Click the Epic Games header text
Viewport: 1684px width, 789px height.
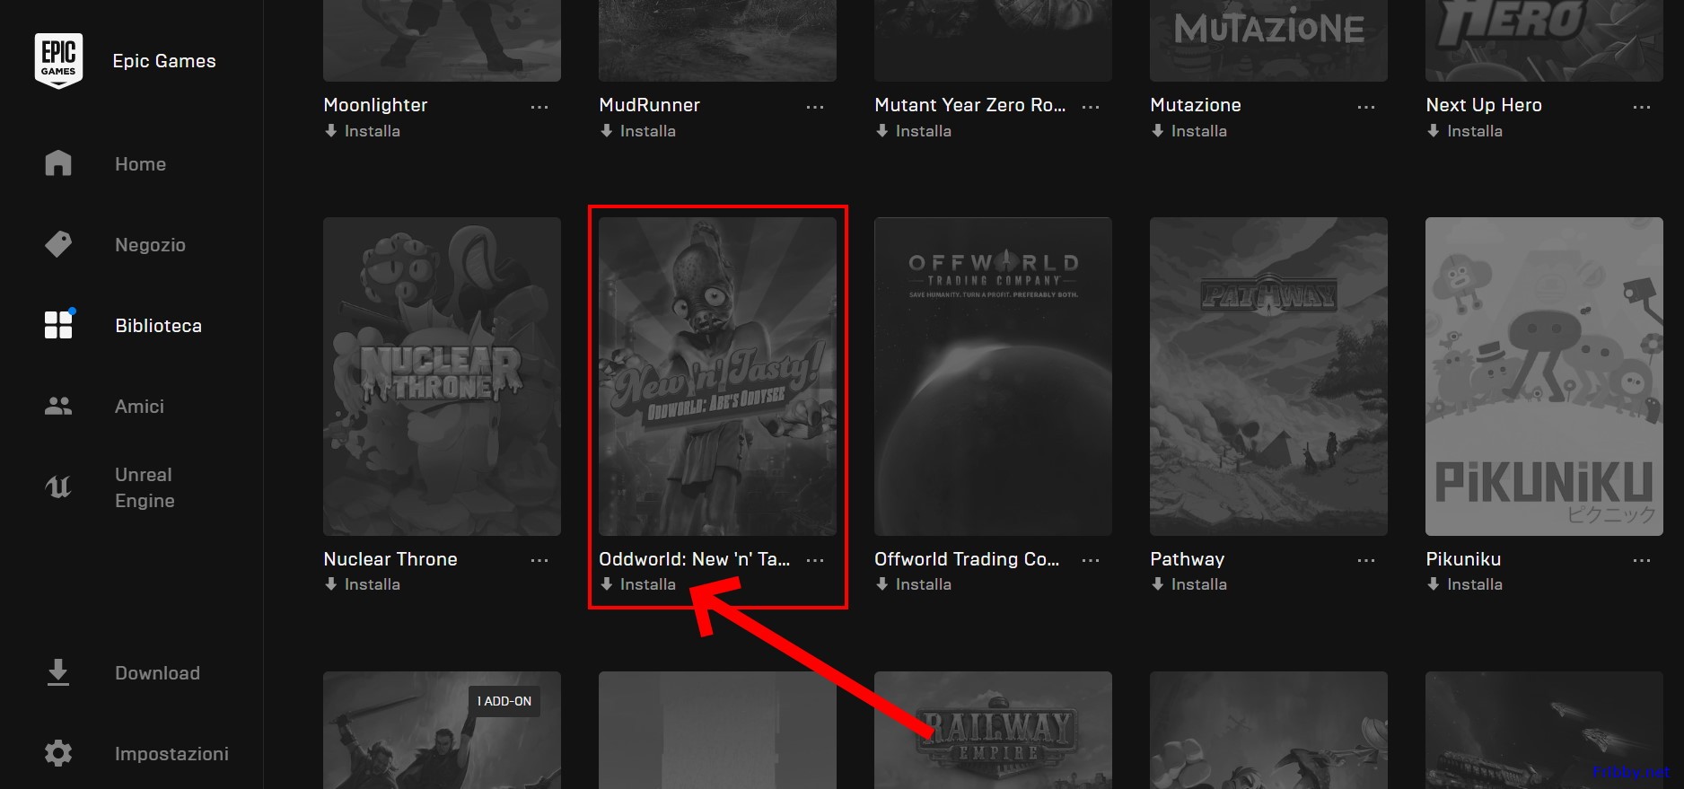click(164, 61)
